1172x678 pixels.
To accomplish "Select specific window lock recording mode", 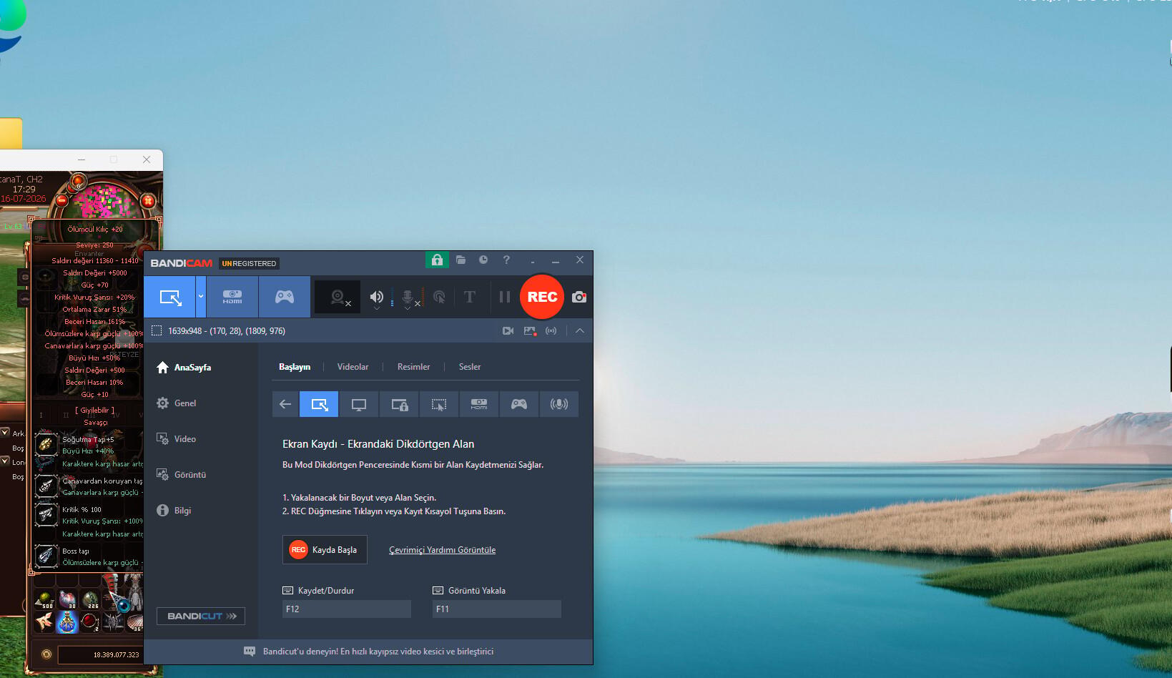I will [x=399, y=404].
